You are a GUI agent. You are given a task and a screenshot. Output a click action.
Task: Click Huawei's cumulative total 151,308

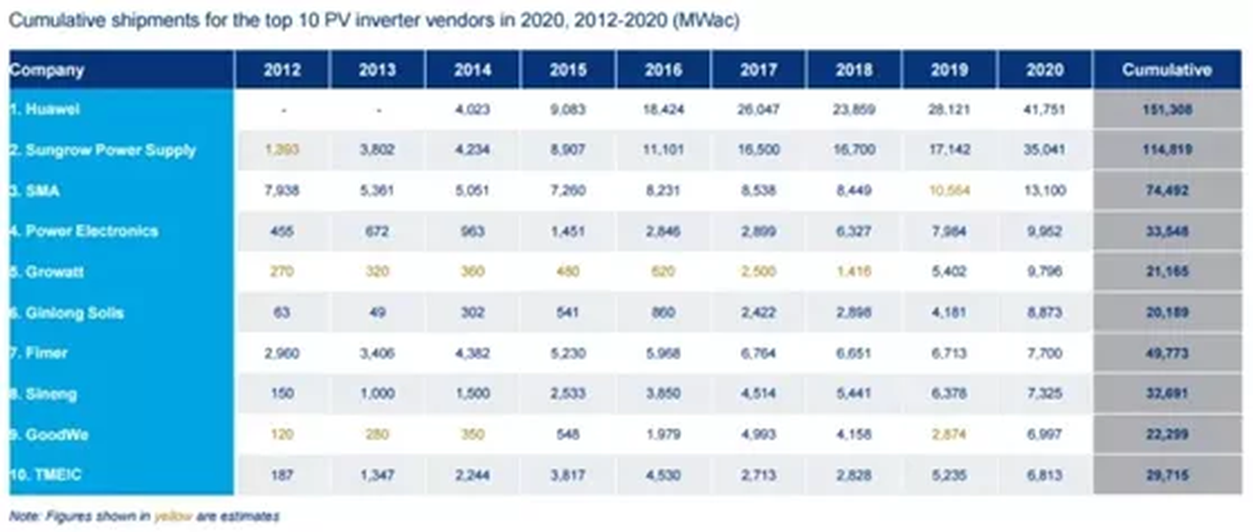(x=1166, y=109)
